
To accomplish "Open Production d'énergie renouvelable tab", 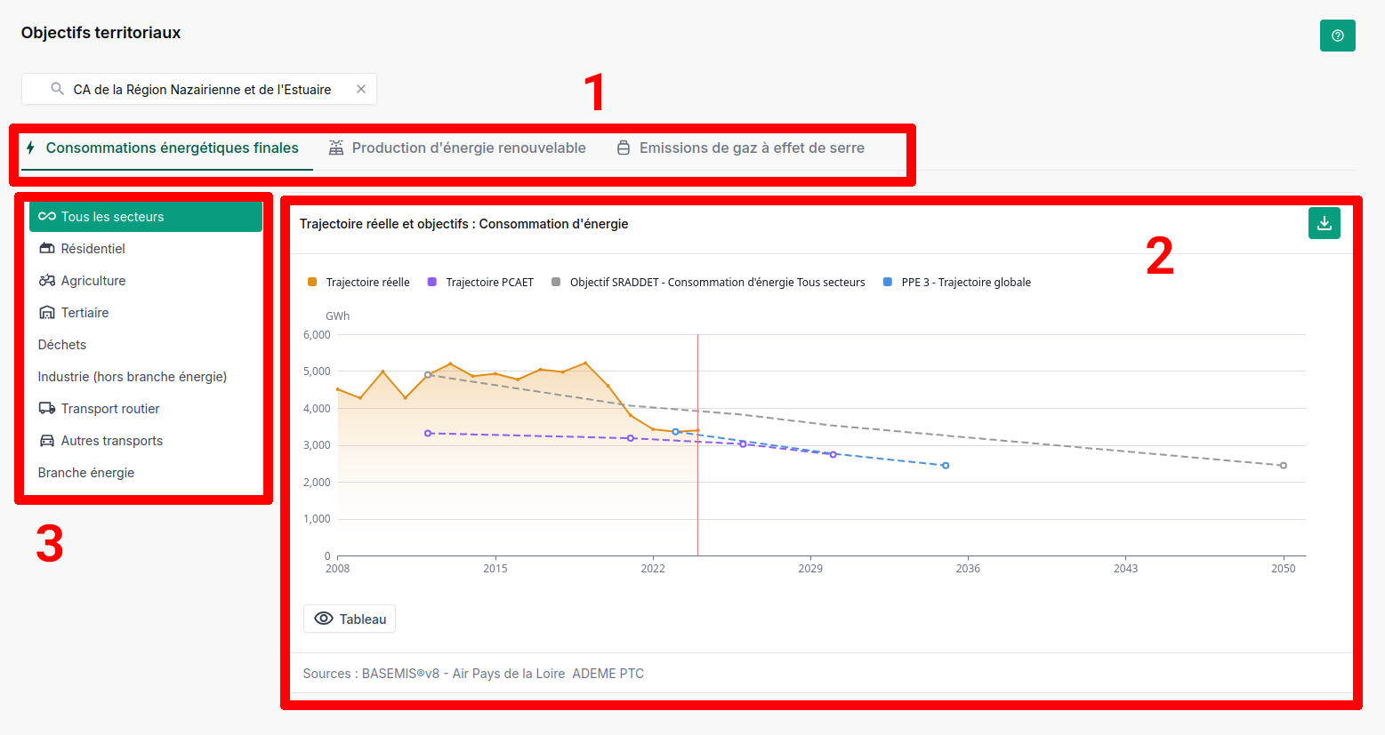I will 457,148.
